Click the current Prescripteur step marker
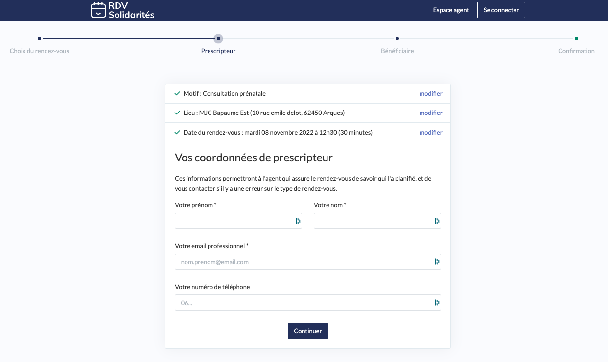Image resolution: width=608 pixels, height=362 pixels. tap(218, 38)
